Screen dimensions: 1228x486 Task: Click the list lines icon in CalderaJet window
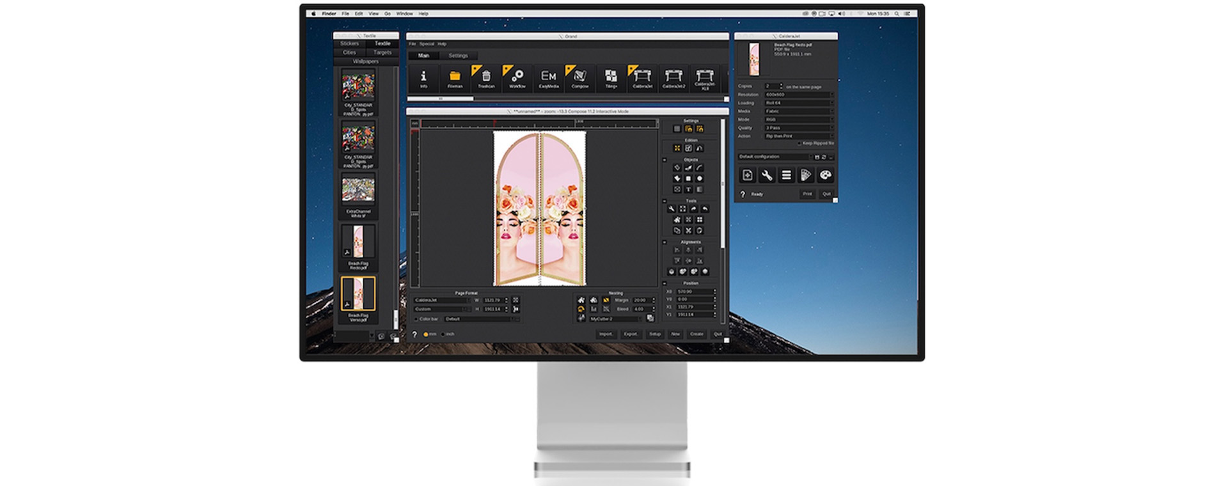pyautogui.click(x=787, y=175)
